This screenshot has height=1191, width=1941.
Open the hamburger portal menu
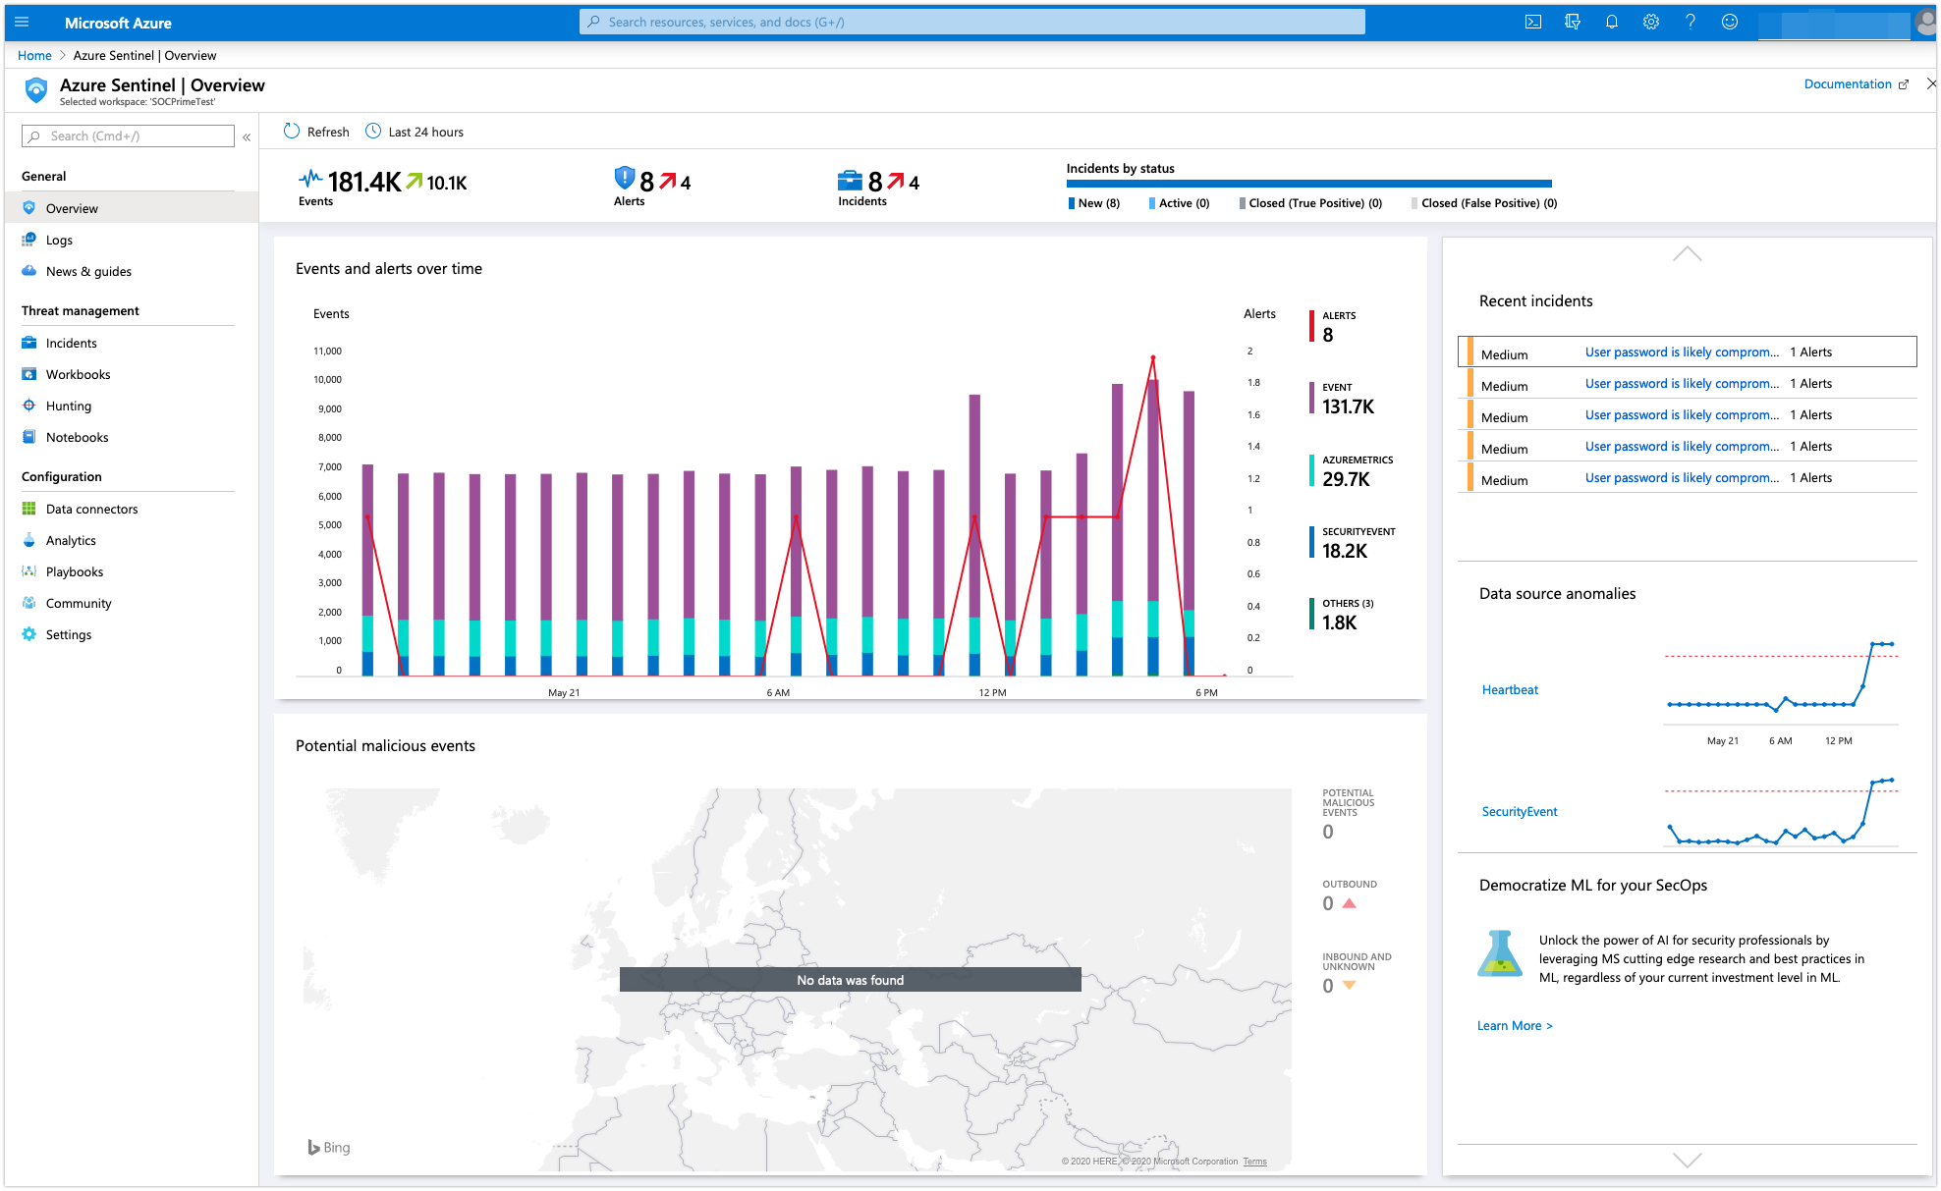22,22
